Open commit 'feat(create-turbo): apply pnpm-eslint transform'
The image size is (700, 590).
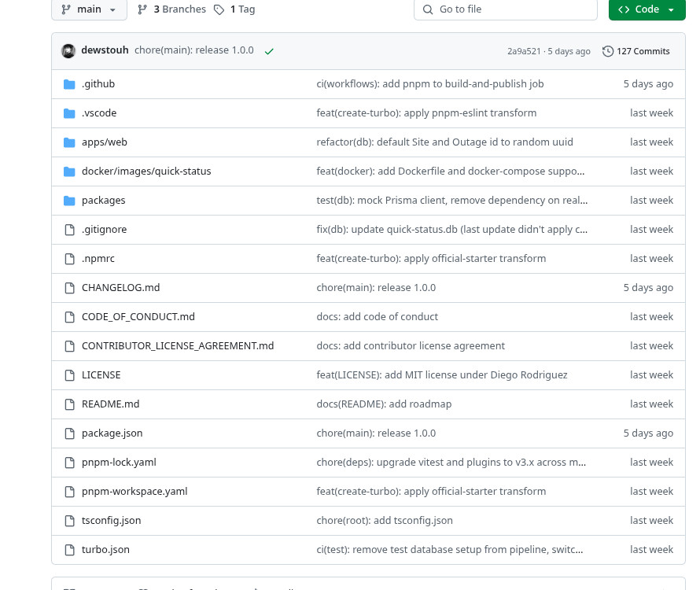(x=426, y=113)
